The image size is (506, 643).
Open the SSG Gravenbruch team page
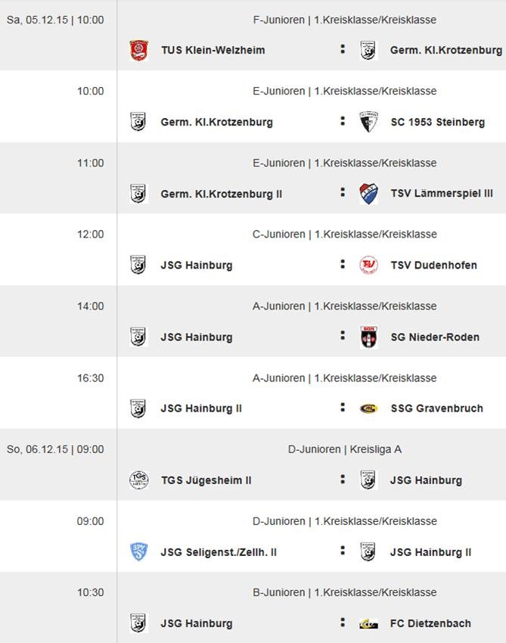pos(436,408)
